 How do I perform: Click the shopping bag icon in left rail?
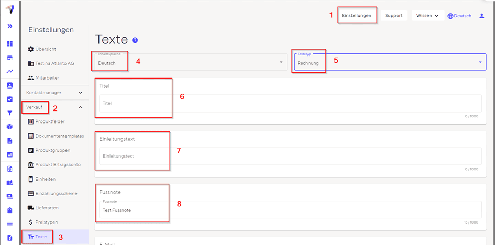9,210
